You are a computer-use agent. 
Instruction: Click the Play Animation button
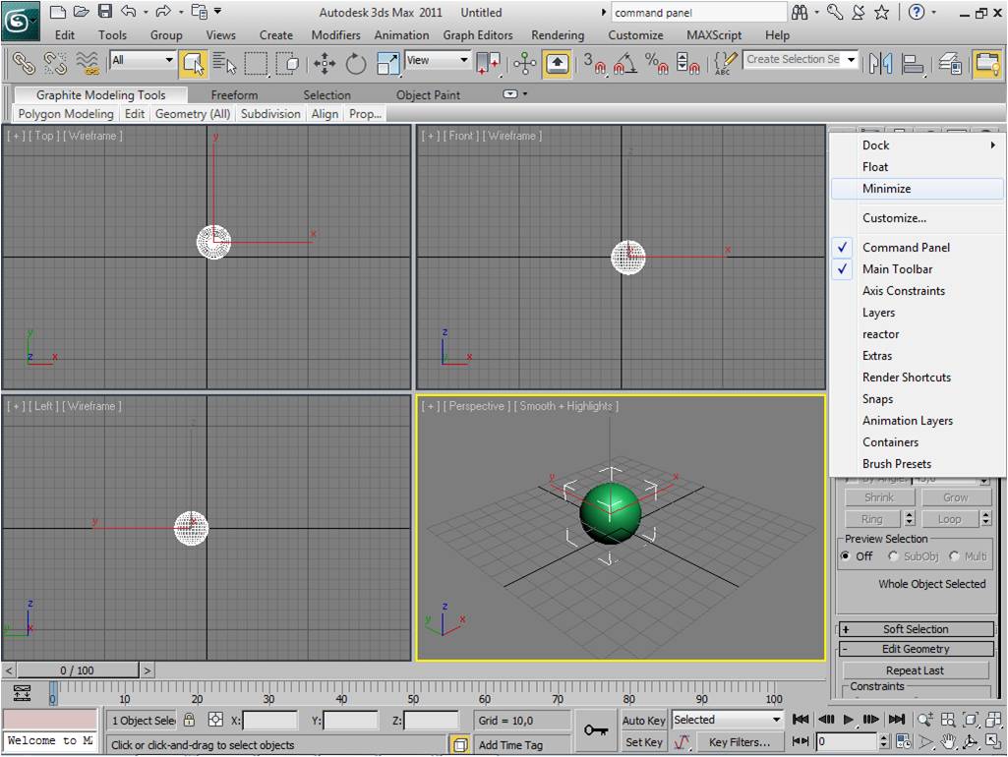849,719
